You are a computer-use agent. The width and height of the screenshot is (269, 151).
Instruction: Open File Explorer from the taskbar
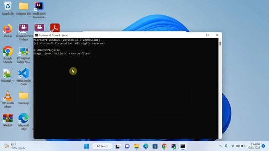[x=137, y=146]
